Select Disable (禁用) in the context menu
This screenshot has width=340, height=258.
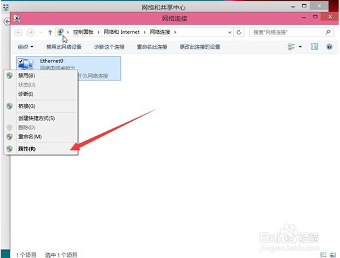[x=26, y=76]
